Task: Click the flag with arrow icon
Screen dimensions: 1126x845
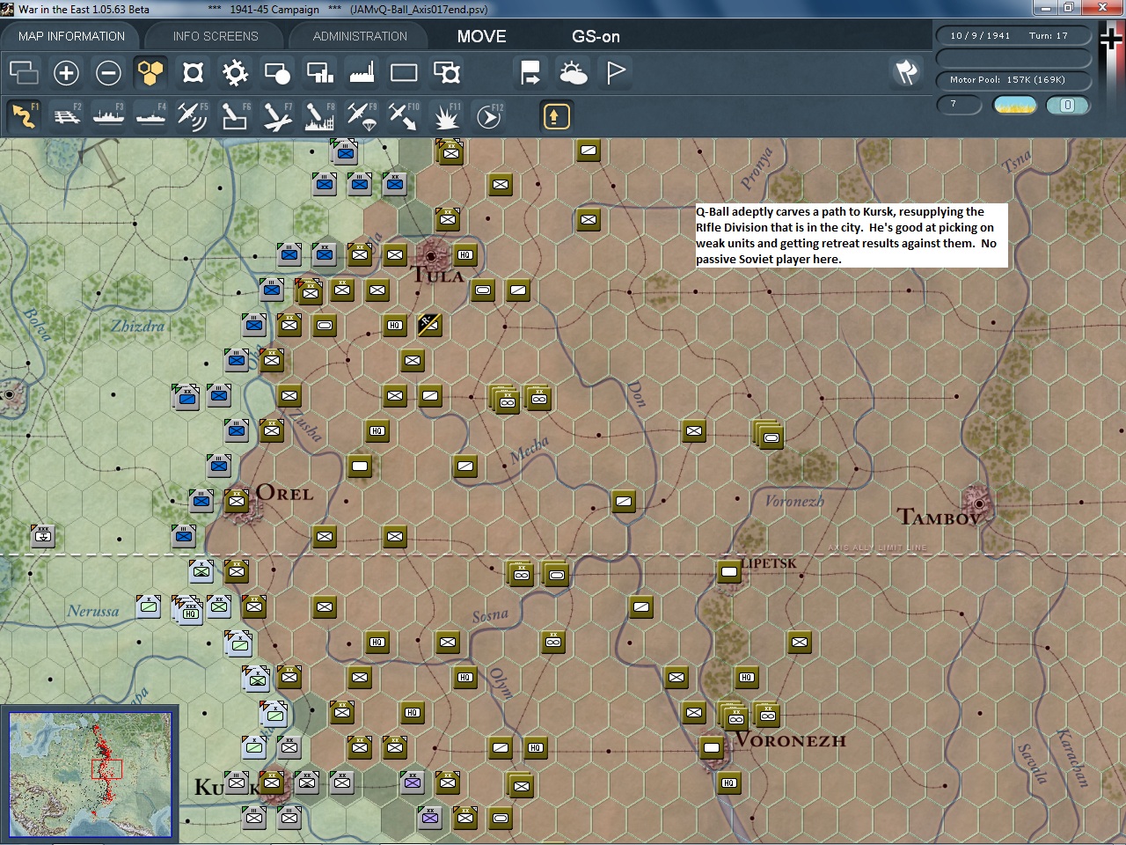Action: click(530, 72)
